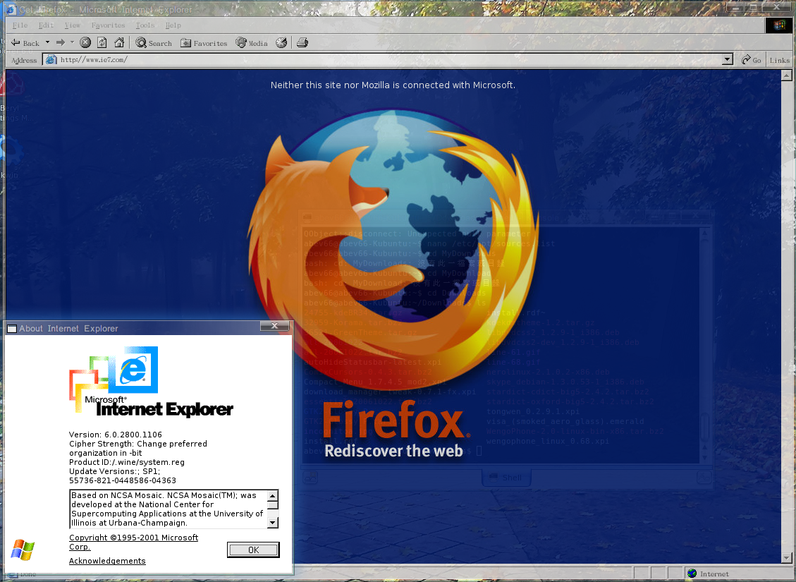Click OK in About dialog
Image resolution: width=796 pixels, height=582 pixels.
253,550
